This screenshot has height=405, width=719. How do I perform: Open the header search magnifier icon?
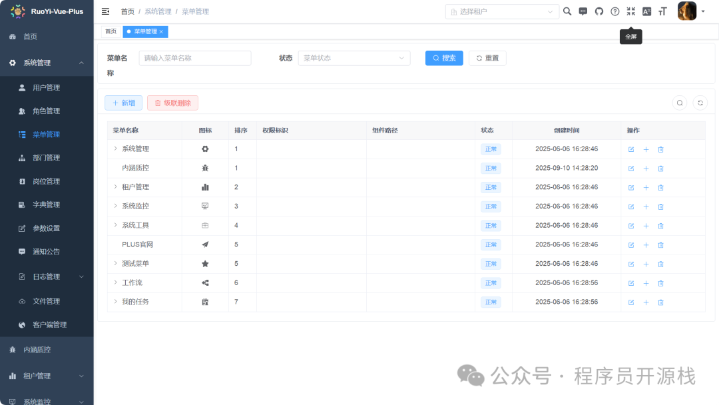[x=567, y=11]
